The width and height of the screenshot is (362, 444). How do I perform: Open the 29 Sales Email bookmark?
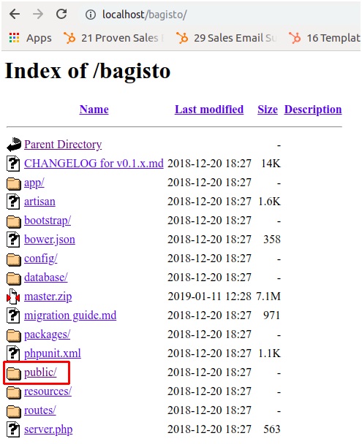click(226, 38)
